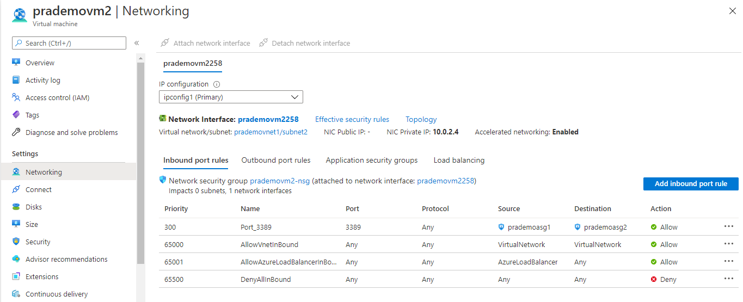Click the Access control (IAM) people icon

pos(16,97)
